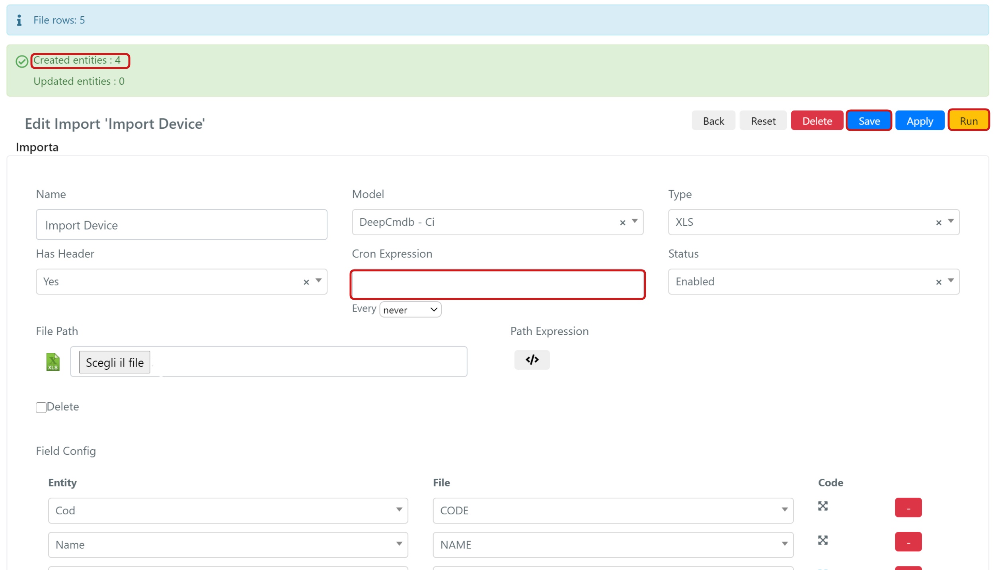
Task: Click the Back button
Action: 713,120
